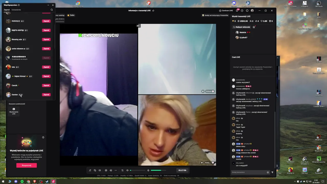Image resolution: width=327 pixels, height=184 pixels.
Task: Open the icon next to Najlepsi widzowie
Action: (254, 27)
